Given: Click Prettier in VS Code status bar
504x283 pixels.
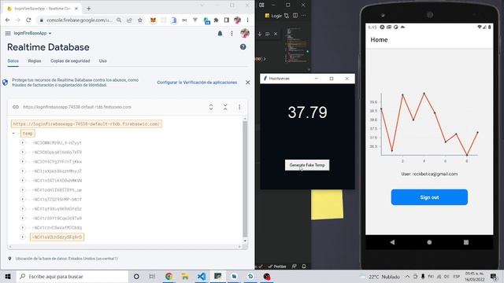Looking at the screenshot, I should [277, 266].
